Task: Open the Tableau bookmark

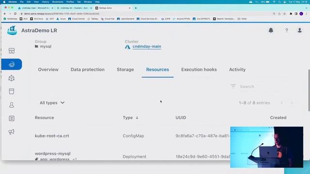Action: pos(93,19)
